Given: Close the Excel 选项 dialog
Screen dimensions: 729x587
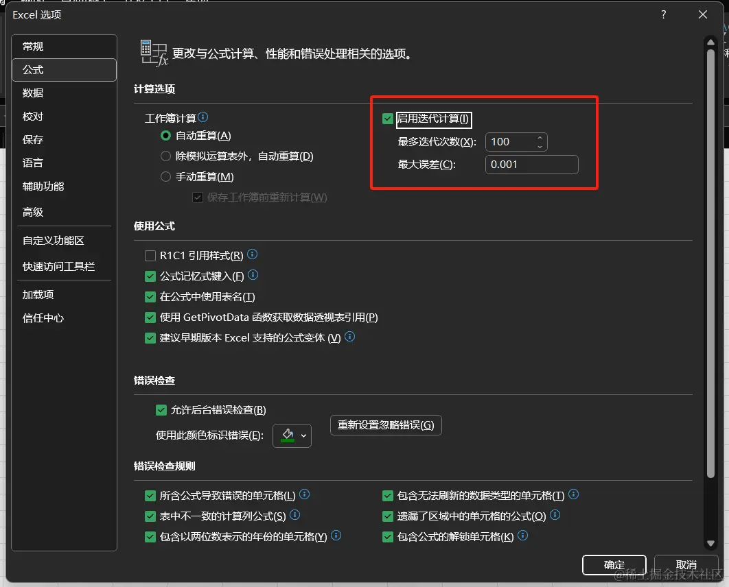Looking at the screenshot, I should (x=703, y=14).
